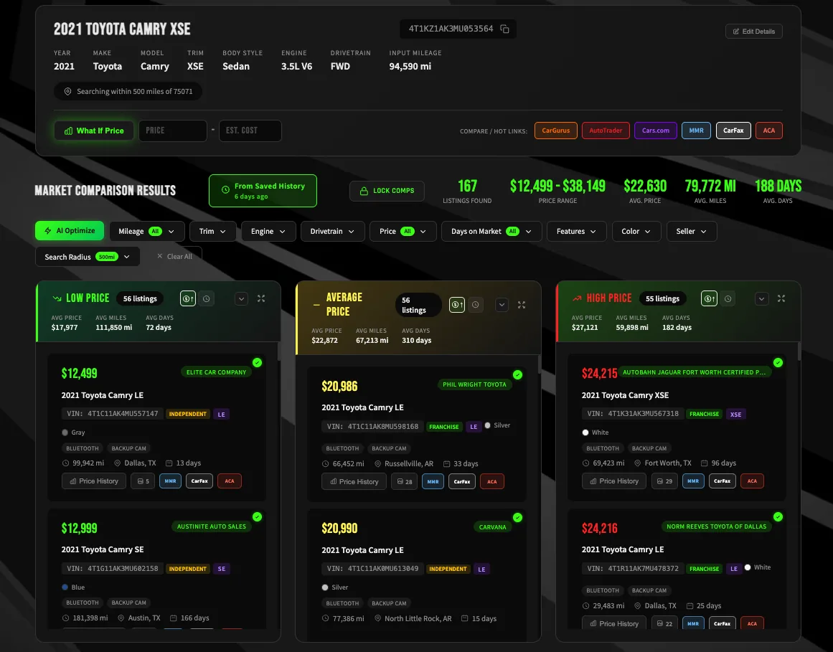Open MMR for Elite Car Company listing
The image size is (833, 652).
click(170, 481)
